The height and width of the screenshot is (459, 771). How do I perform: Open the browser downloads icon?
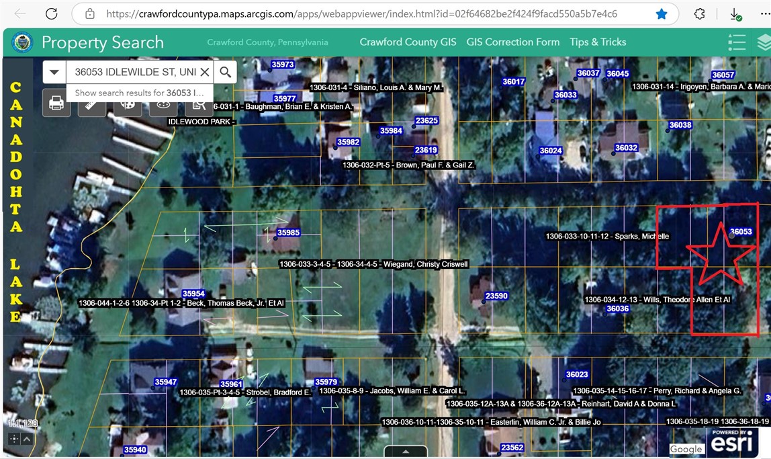735,14
